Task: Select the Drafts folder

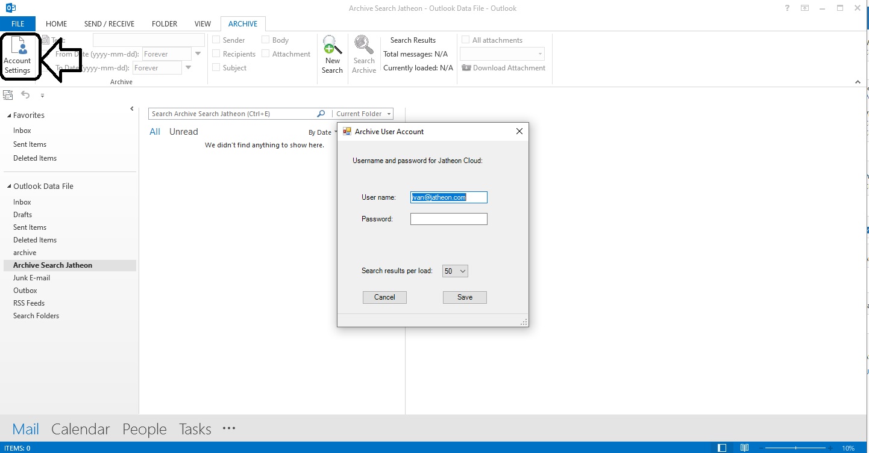Action: click(23, 215)
